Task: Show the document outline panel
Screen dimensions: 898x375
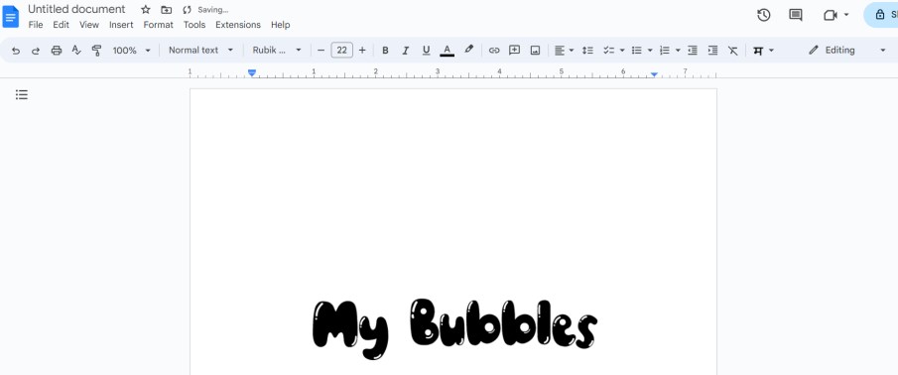Action: (x=22, y=94)
